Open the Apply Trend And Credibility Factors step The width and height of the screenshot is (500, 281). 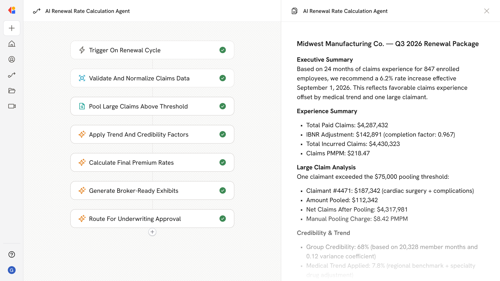click(x=139, y=135)
